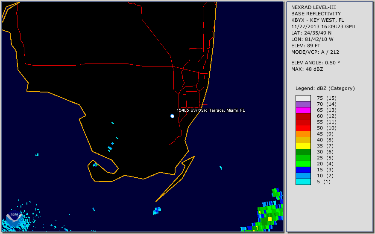
Task: Click the 50 (10) legend label
Action: click(326, 128)
